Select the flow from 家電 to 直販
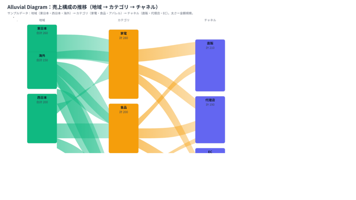 click(167, 52)
